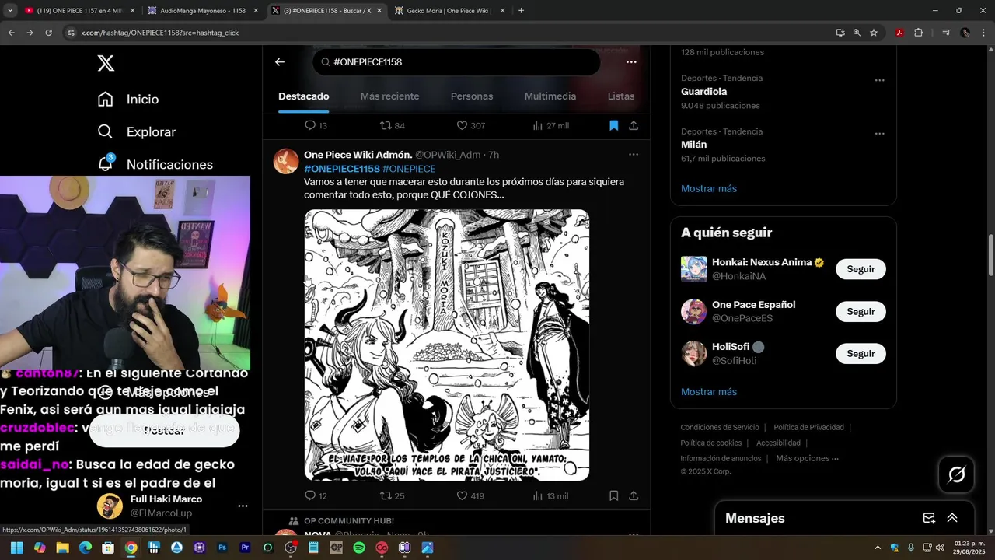Image resolution: width=995 pixels, height=560 pixels.
Task: Open the Adobe Acrobat extension
Action: pos(900,33)
